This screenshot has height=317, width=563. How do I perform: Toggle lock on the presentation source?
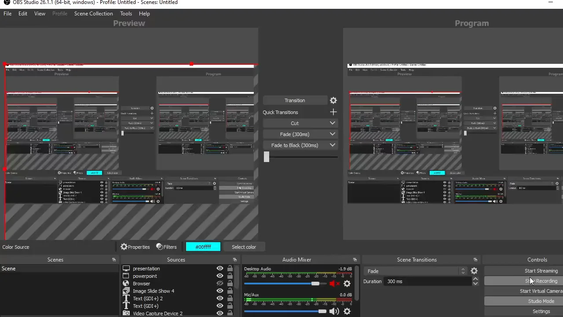pos(230,269)
